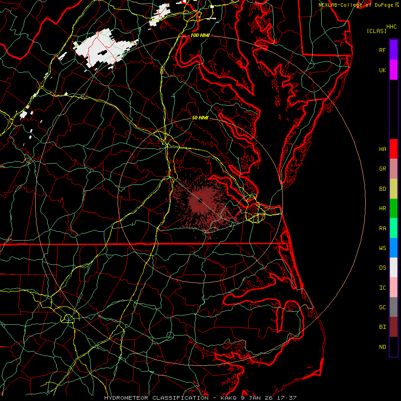The height and width of the screenshot is (401, 401).
Task: Click the DS legend label
Action: point(383,268)
